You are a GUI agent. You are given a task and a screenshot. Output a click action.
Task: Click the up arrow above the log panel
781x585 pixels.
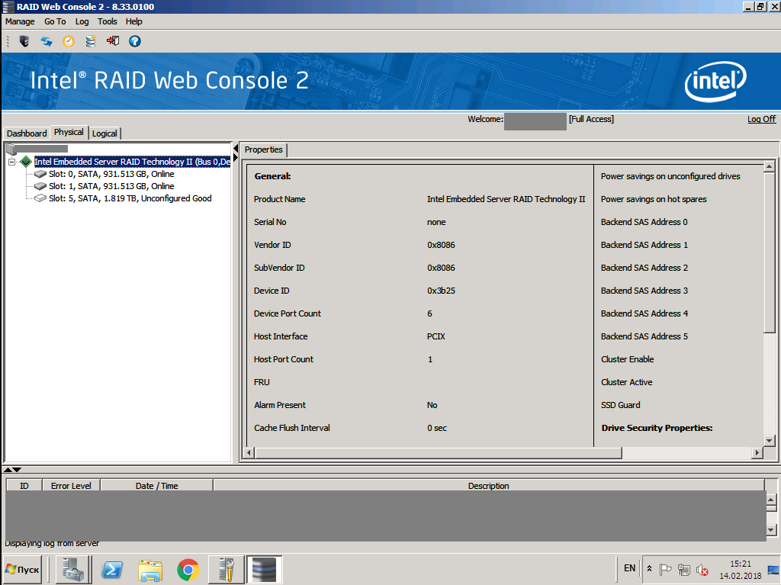[x=8, y=470]
